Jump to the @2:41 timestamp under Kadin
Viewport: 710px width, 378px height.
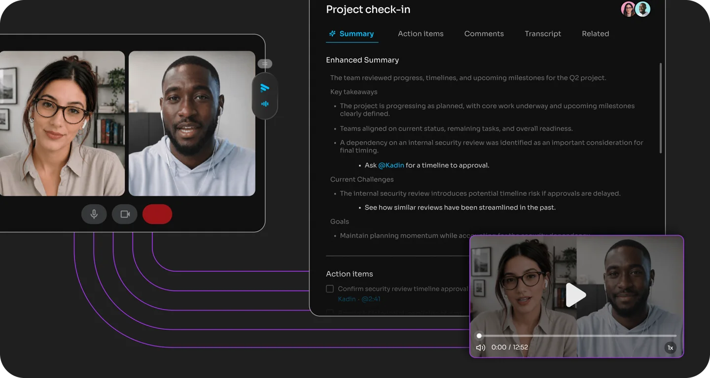[371, 299]
